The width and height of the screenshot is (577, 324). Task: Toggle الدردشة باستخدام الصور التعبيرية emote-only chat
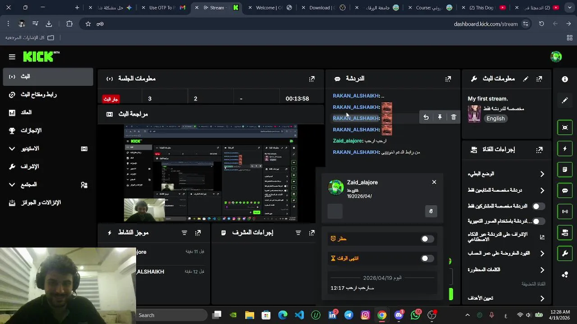click(x=539, y=221)
